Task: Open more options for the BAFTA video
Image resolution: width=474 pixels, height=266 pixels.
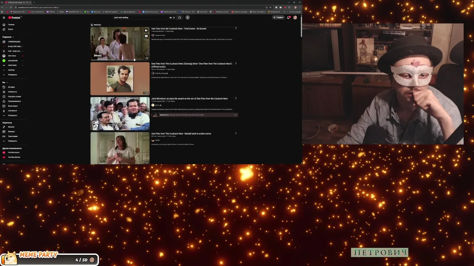Action: point(236,98)
